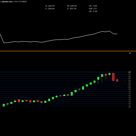Viewport: 136px width, 136px height.
Task: Click the 171 price axis label
Action: tap(129, 94)
